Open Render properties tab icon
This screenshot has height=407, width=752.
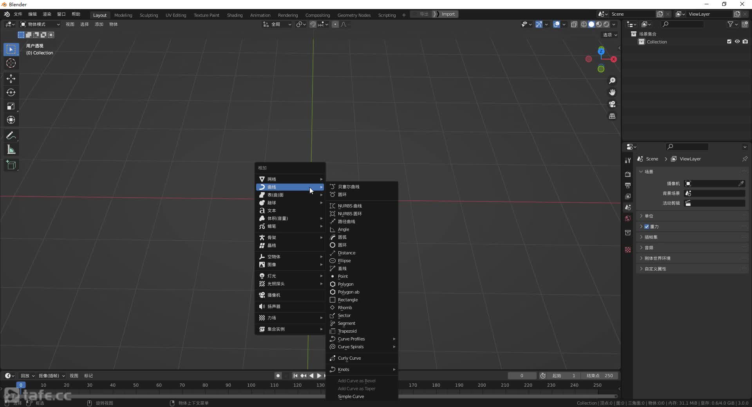click(x=628, y=174)
